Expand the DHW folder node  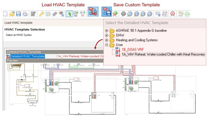107,35
